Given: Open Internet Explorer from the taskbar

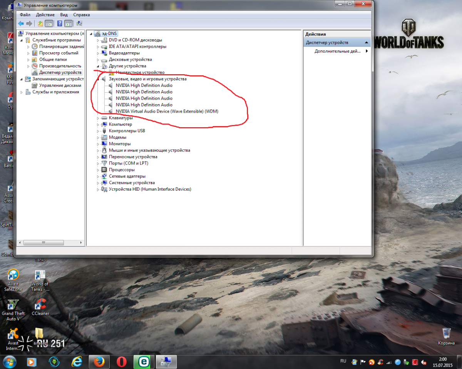Looking at the screenshot, I should [77, 362].
